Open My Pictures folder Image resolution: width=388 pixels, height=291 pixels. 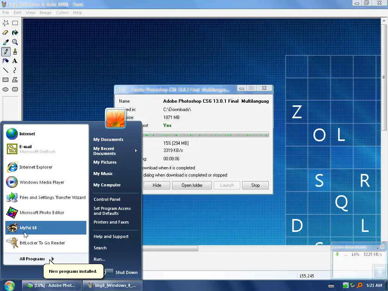click(x=105, y=162)
